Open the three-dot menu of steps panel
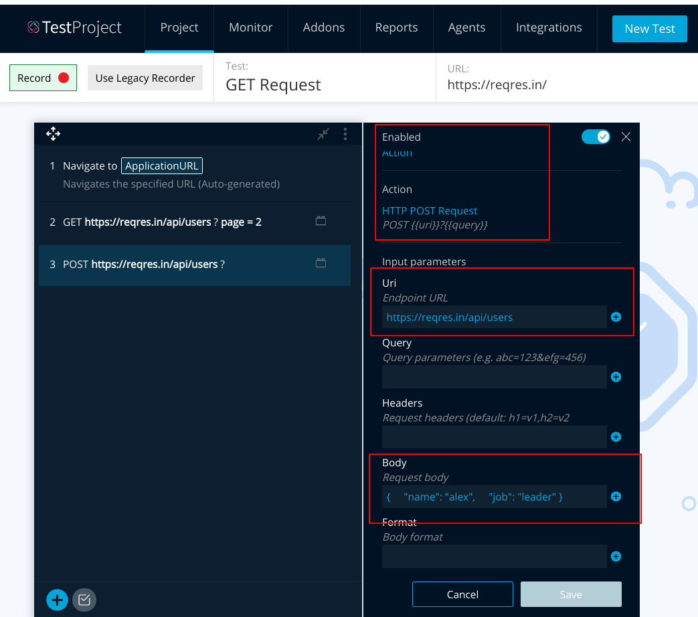Viewport: 698px width, 617px height. [345, 134]
